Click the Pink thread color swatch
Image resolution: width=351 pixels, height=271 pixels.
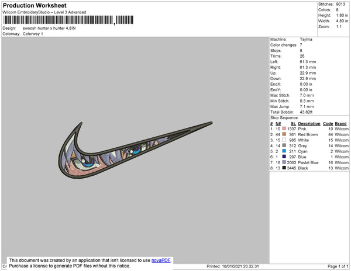tap(284, 128)
